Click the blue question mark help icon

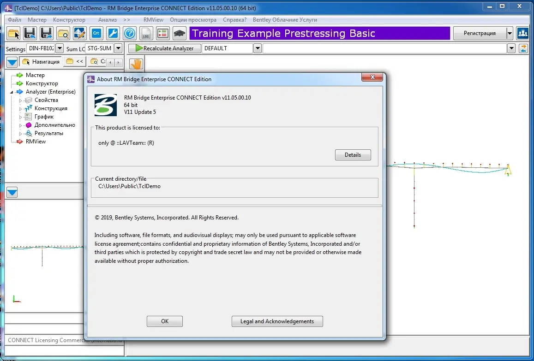coord(130,33)
